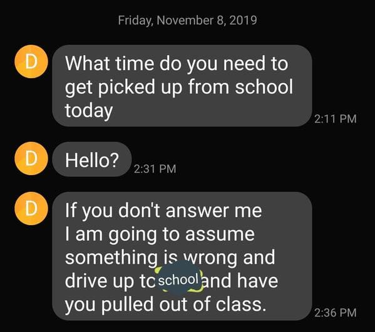Click the words "drive up to"
The height and width of the screenshot is (332, 375).
coord(110,281)
